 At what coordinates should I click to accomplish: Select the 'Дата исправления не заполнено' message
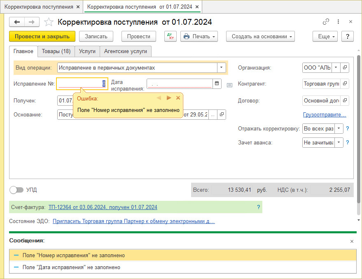[71, 267]
